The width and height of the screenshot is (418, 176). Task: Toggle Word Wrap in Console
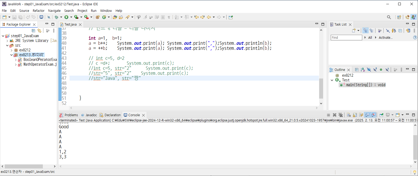coord(361,115)
